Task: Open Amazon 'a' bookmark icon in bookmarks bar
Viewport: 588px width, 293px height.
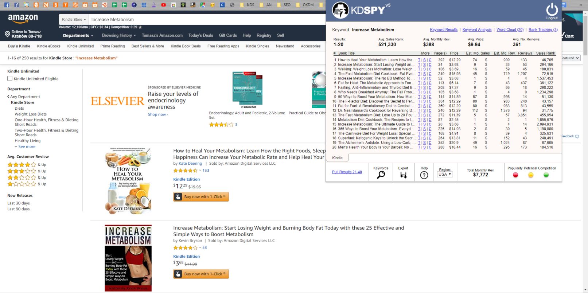Action: 193,5
